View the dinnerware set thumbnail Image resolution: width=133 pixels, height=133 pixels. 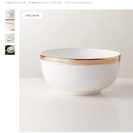coord(10,38)
